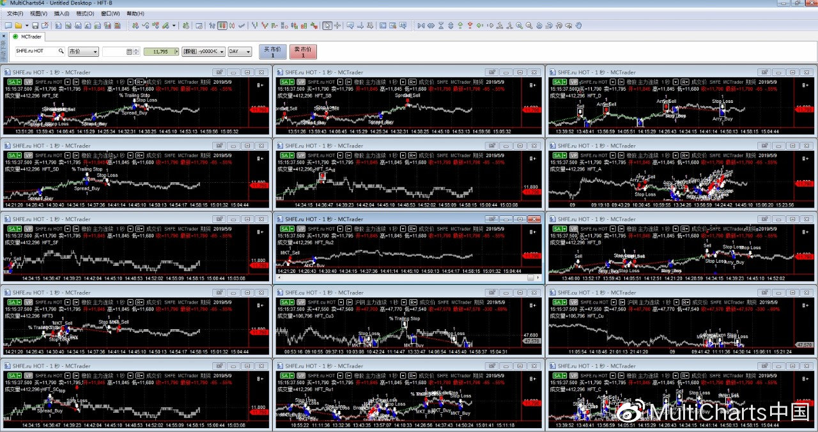The height and width of the screenshot is (432, 818).
Task: Select the hand pan tool icon
Action: point(578,26)
